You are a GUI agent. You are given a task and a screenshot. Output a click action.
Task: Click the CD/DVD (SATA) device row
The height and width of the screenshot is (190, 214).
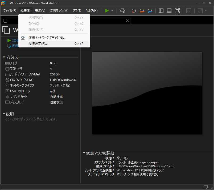point(41,80)
